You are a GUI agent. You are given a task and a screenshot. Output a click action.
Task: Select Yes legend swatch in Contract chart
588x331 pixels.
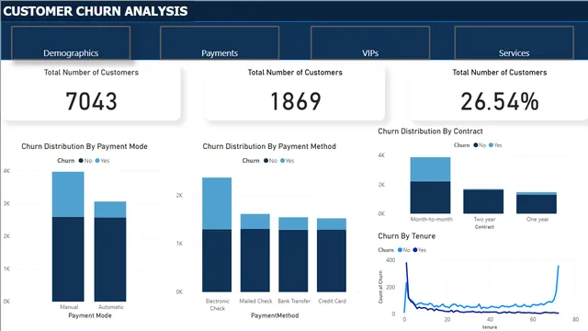[491, 145]
